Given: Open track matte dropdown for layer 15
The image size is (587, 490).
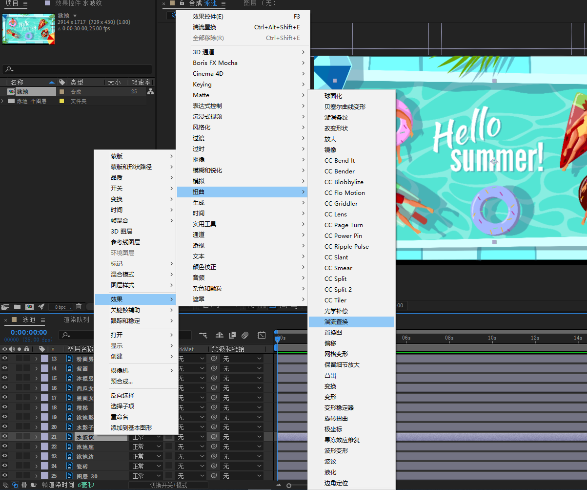Looking at the screenshot, I should click(x=191, y=378).
